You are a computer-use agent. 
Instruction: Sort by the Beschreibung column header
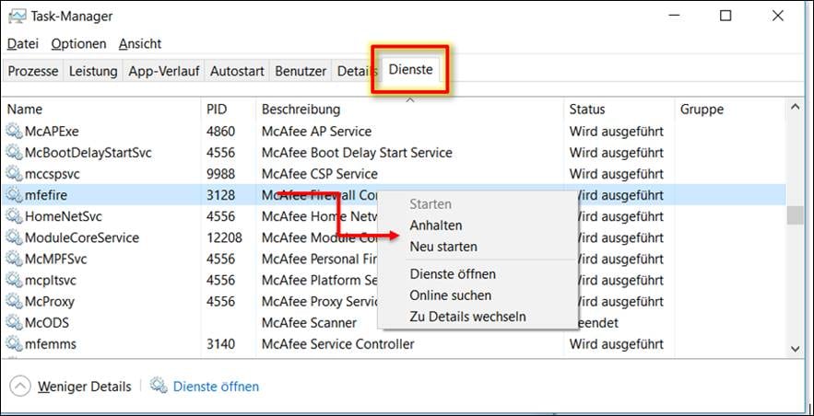409,110
